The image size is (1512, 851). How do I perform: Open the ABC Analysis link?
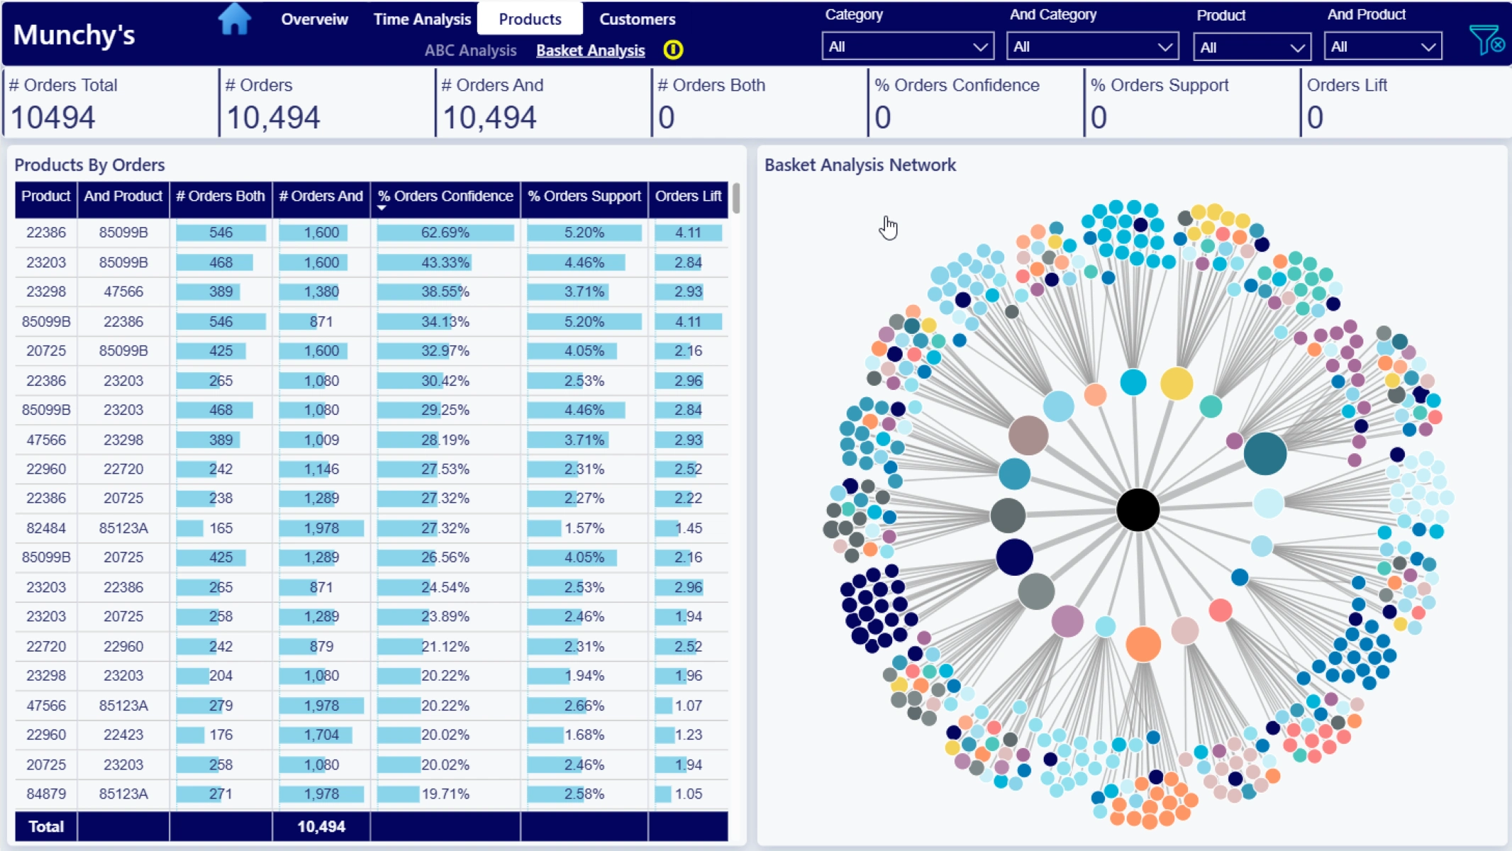(470, 50)
